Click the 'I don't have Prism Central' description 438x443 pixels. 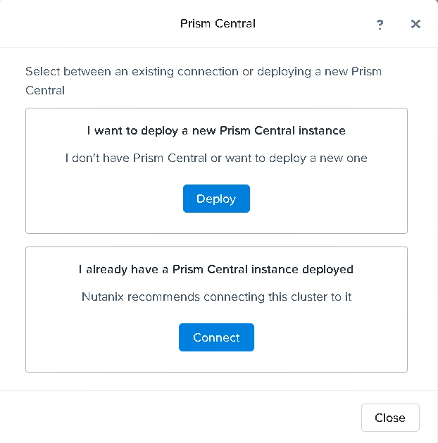[x=216, y=158]
